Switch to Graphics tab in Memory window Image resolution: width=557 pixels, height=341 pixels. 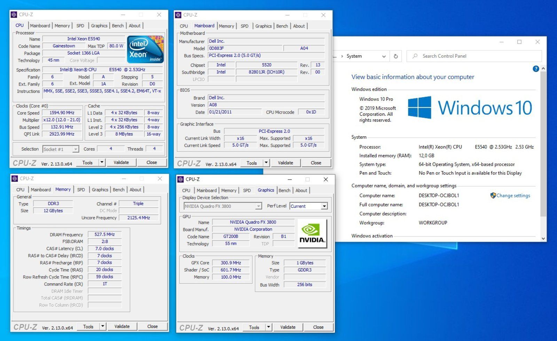click(100, 189)
